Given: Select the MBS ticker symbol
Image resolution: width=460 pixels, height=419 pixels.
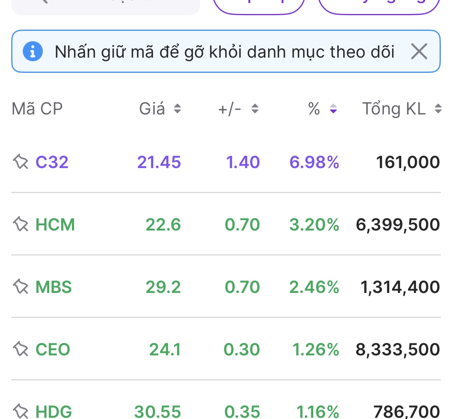Looking at the screenshot, I should (54, 287).
